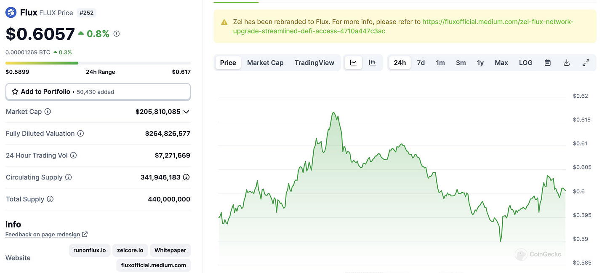This screenshot has height=273, width=613.
Task: Open the fluxofficial.medium.com rebrand article link
Action: click(403, 27)
